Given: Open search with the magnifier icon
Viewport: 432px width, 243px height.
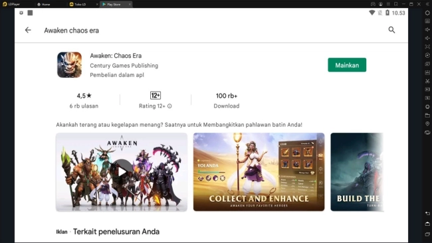Looking at the screenshot, I should click(391, 30).
